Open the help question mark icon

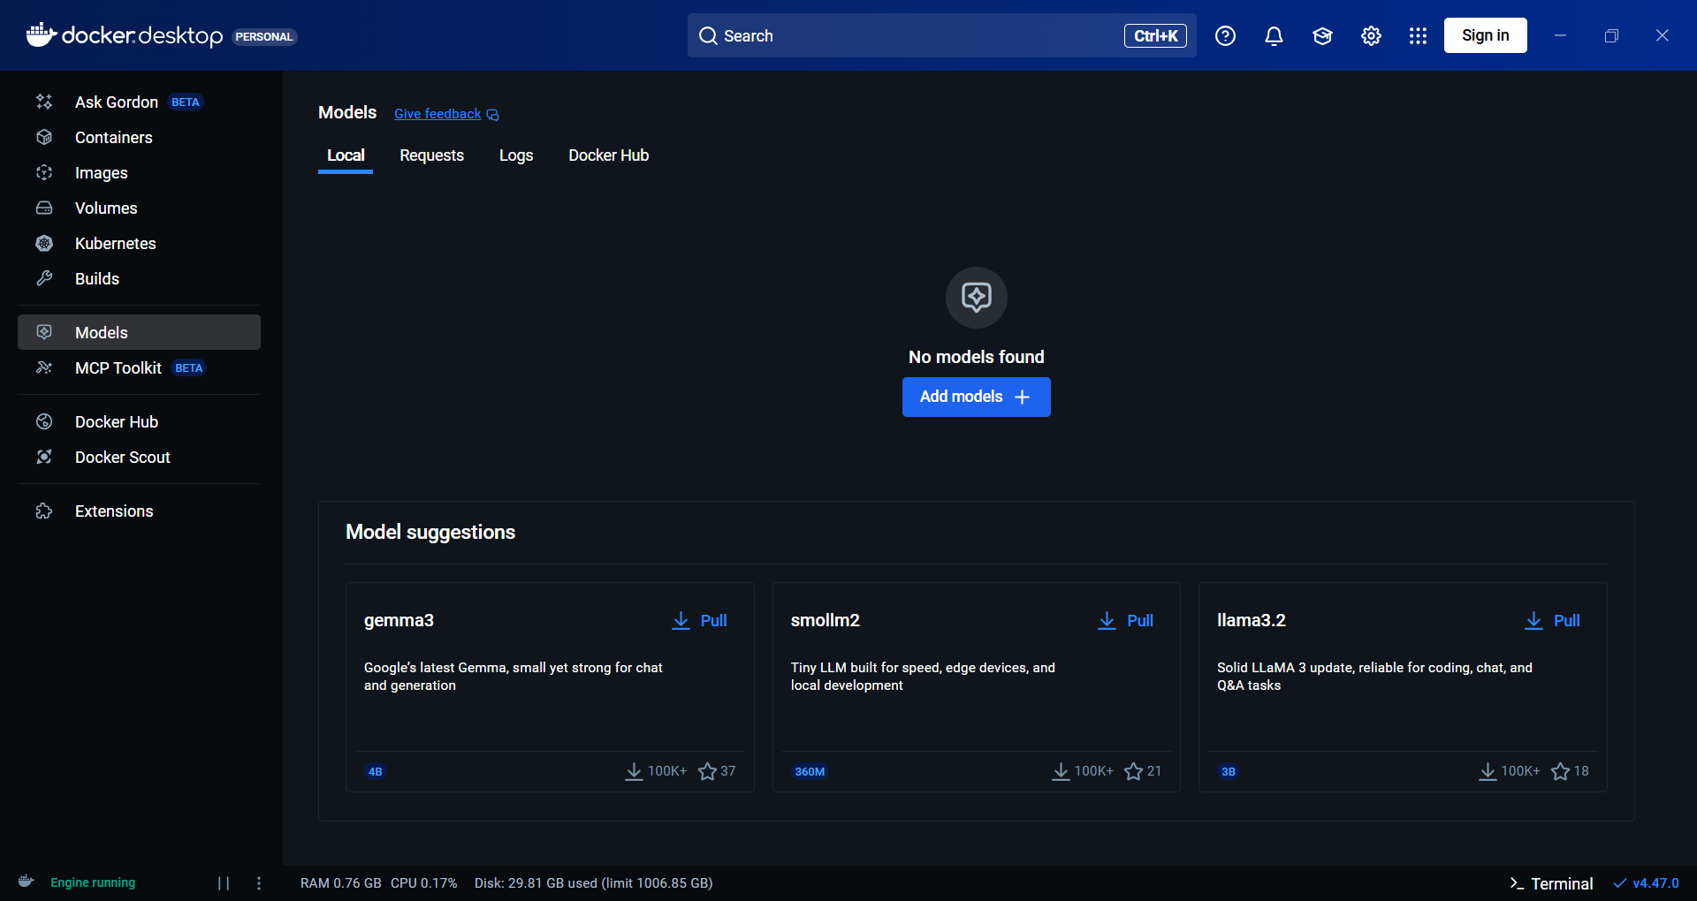pyautogui.click(x=1225, y=35)
